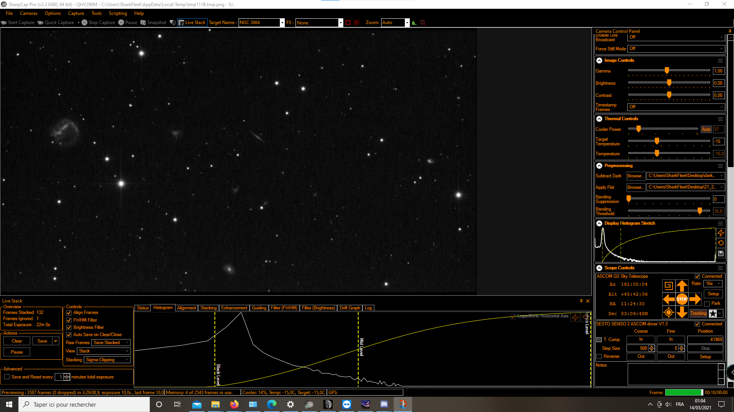The width and height of the screenshot is (734, 412).
Task: Switch to the Guiding tab
Action: pyautogui.click(x=259, y=308)
